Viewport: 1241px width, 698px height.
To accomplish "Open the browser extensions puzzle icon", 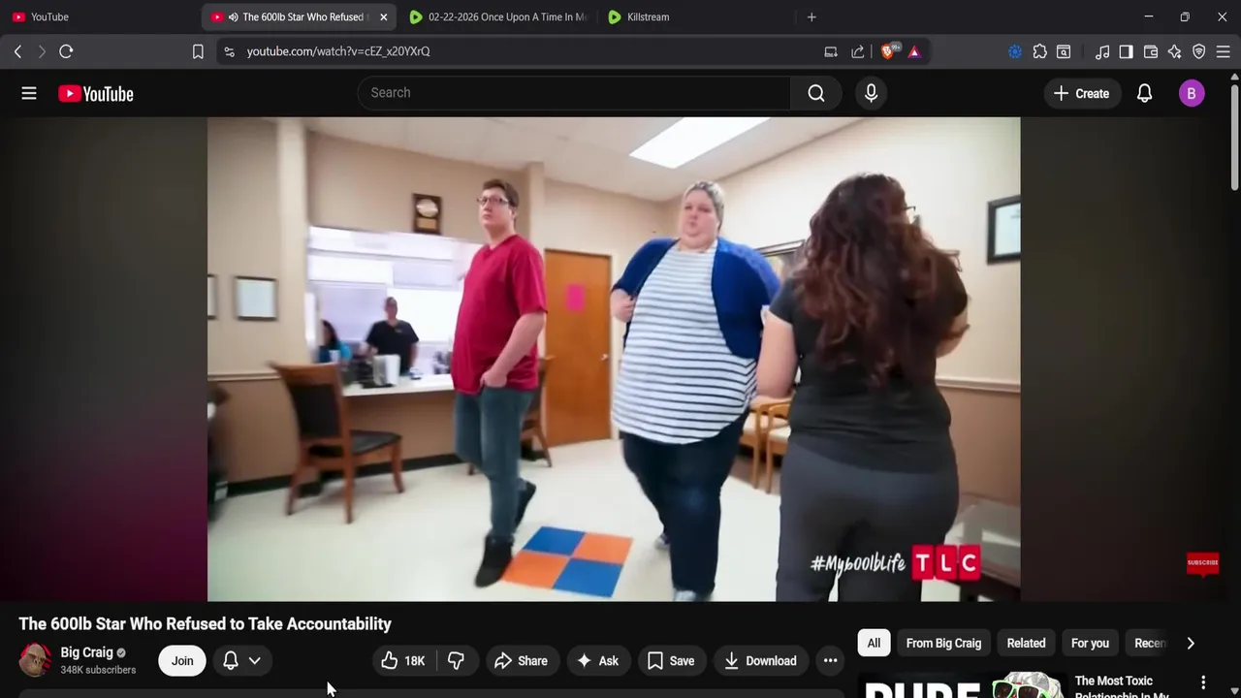I will click(x=1039, y=51).
